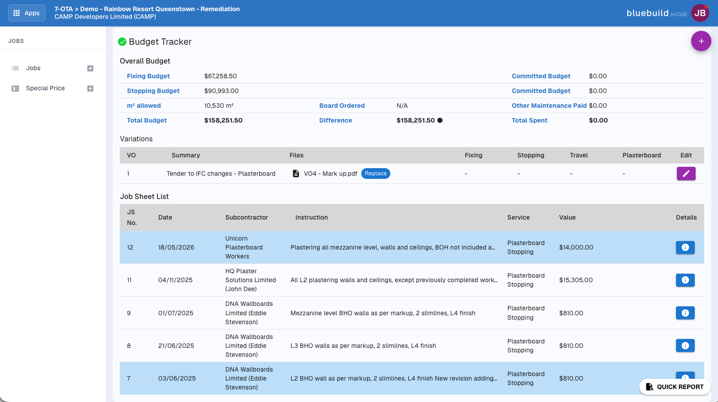Viewport: 718px width, 402px height.
Task: Open details for job sheet 8
Action: [x=685, y=346]
